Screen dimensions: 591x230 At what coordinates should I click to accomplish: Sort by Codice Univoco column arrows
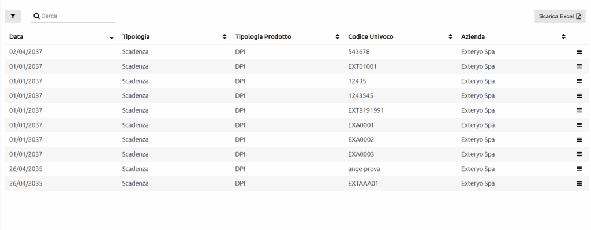click(x=450, y=36)
